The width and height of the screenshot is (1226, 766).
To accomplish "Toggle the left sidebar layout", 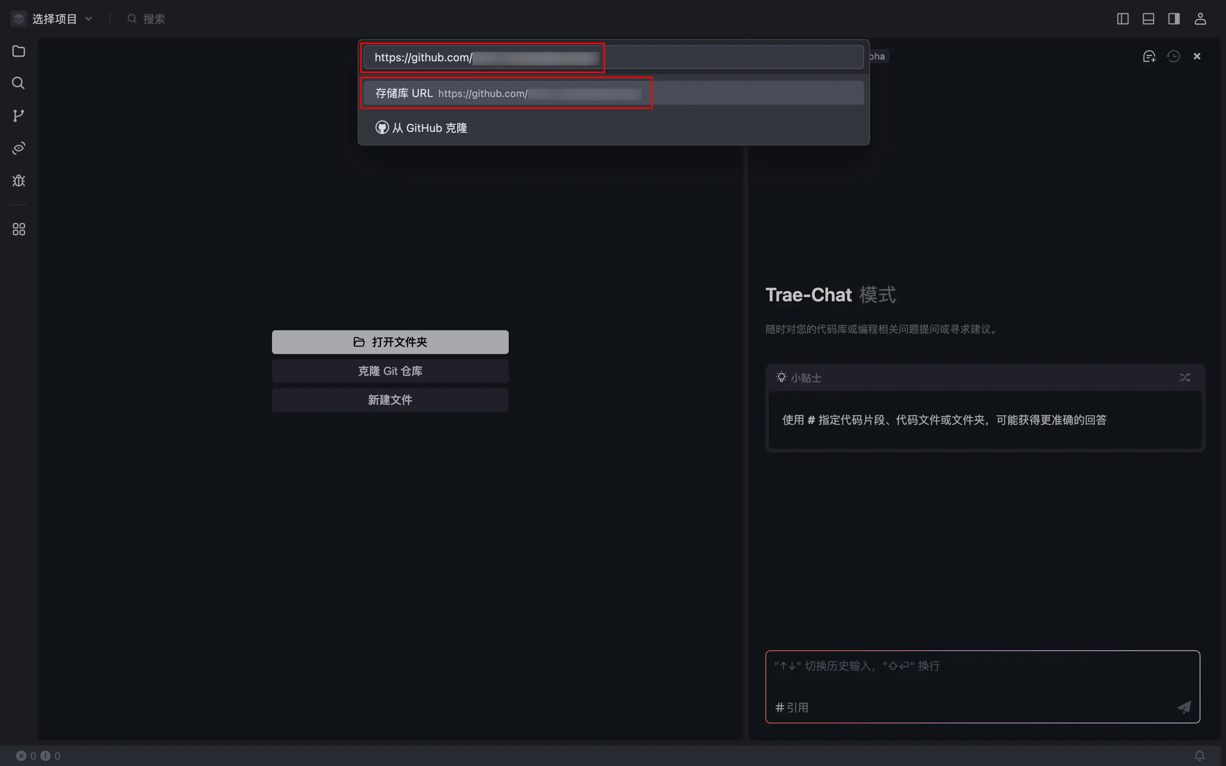I will pyautogui.click(x=1123, y=19).
